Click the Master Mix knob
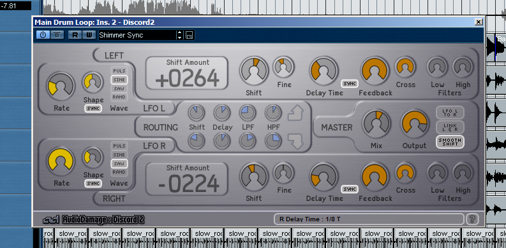The image size is (506, 248). pyautogui.click(x=376, y=124)
